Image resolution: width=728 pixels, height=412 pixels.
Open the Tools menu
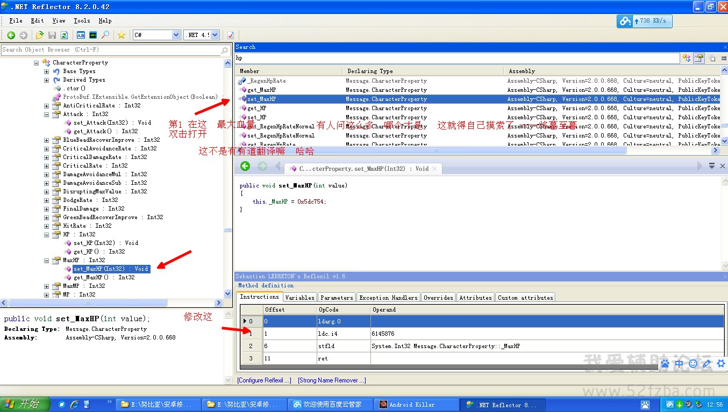click(82, 21)
